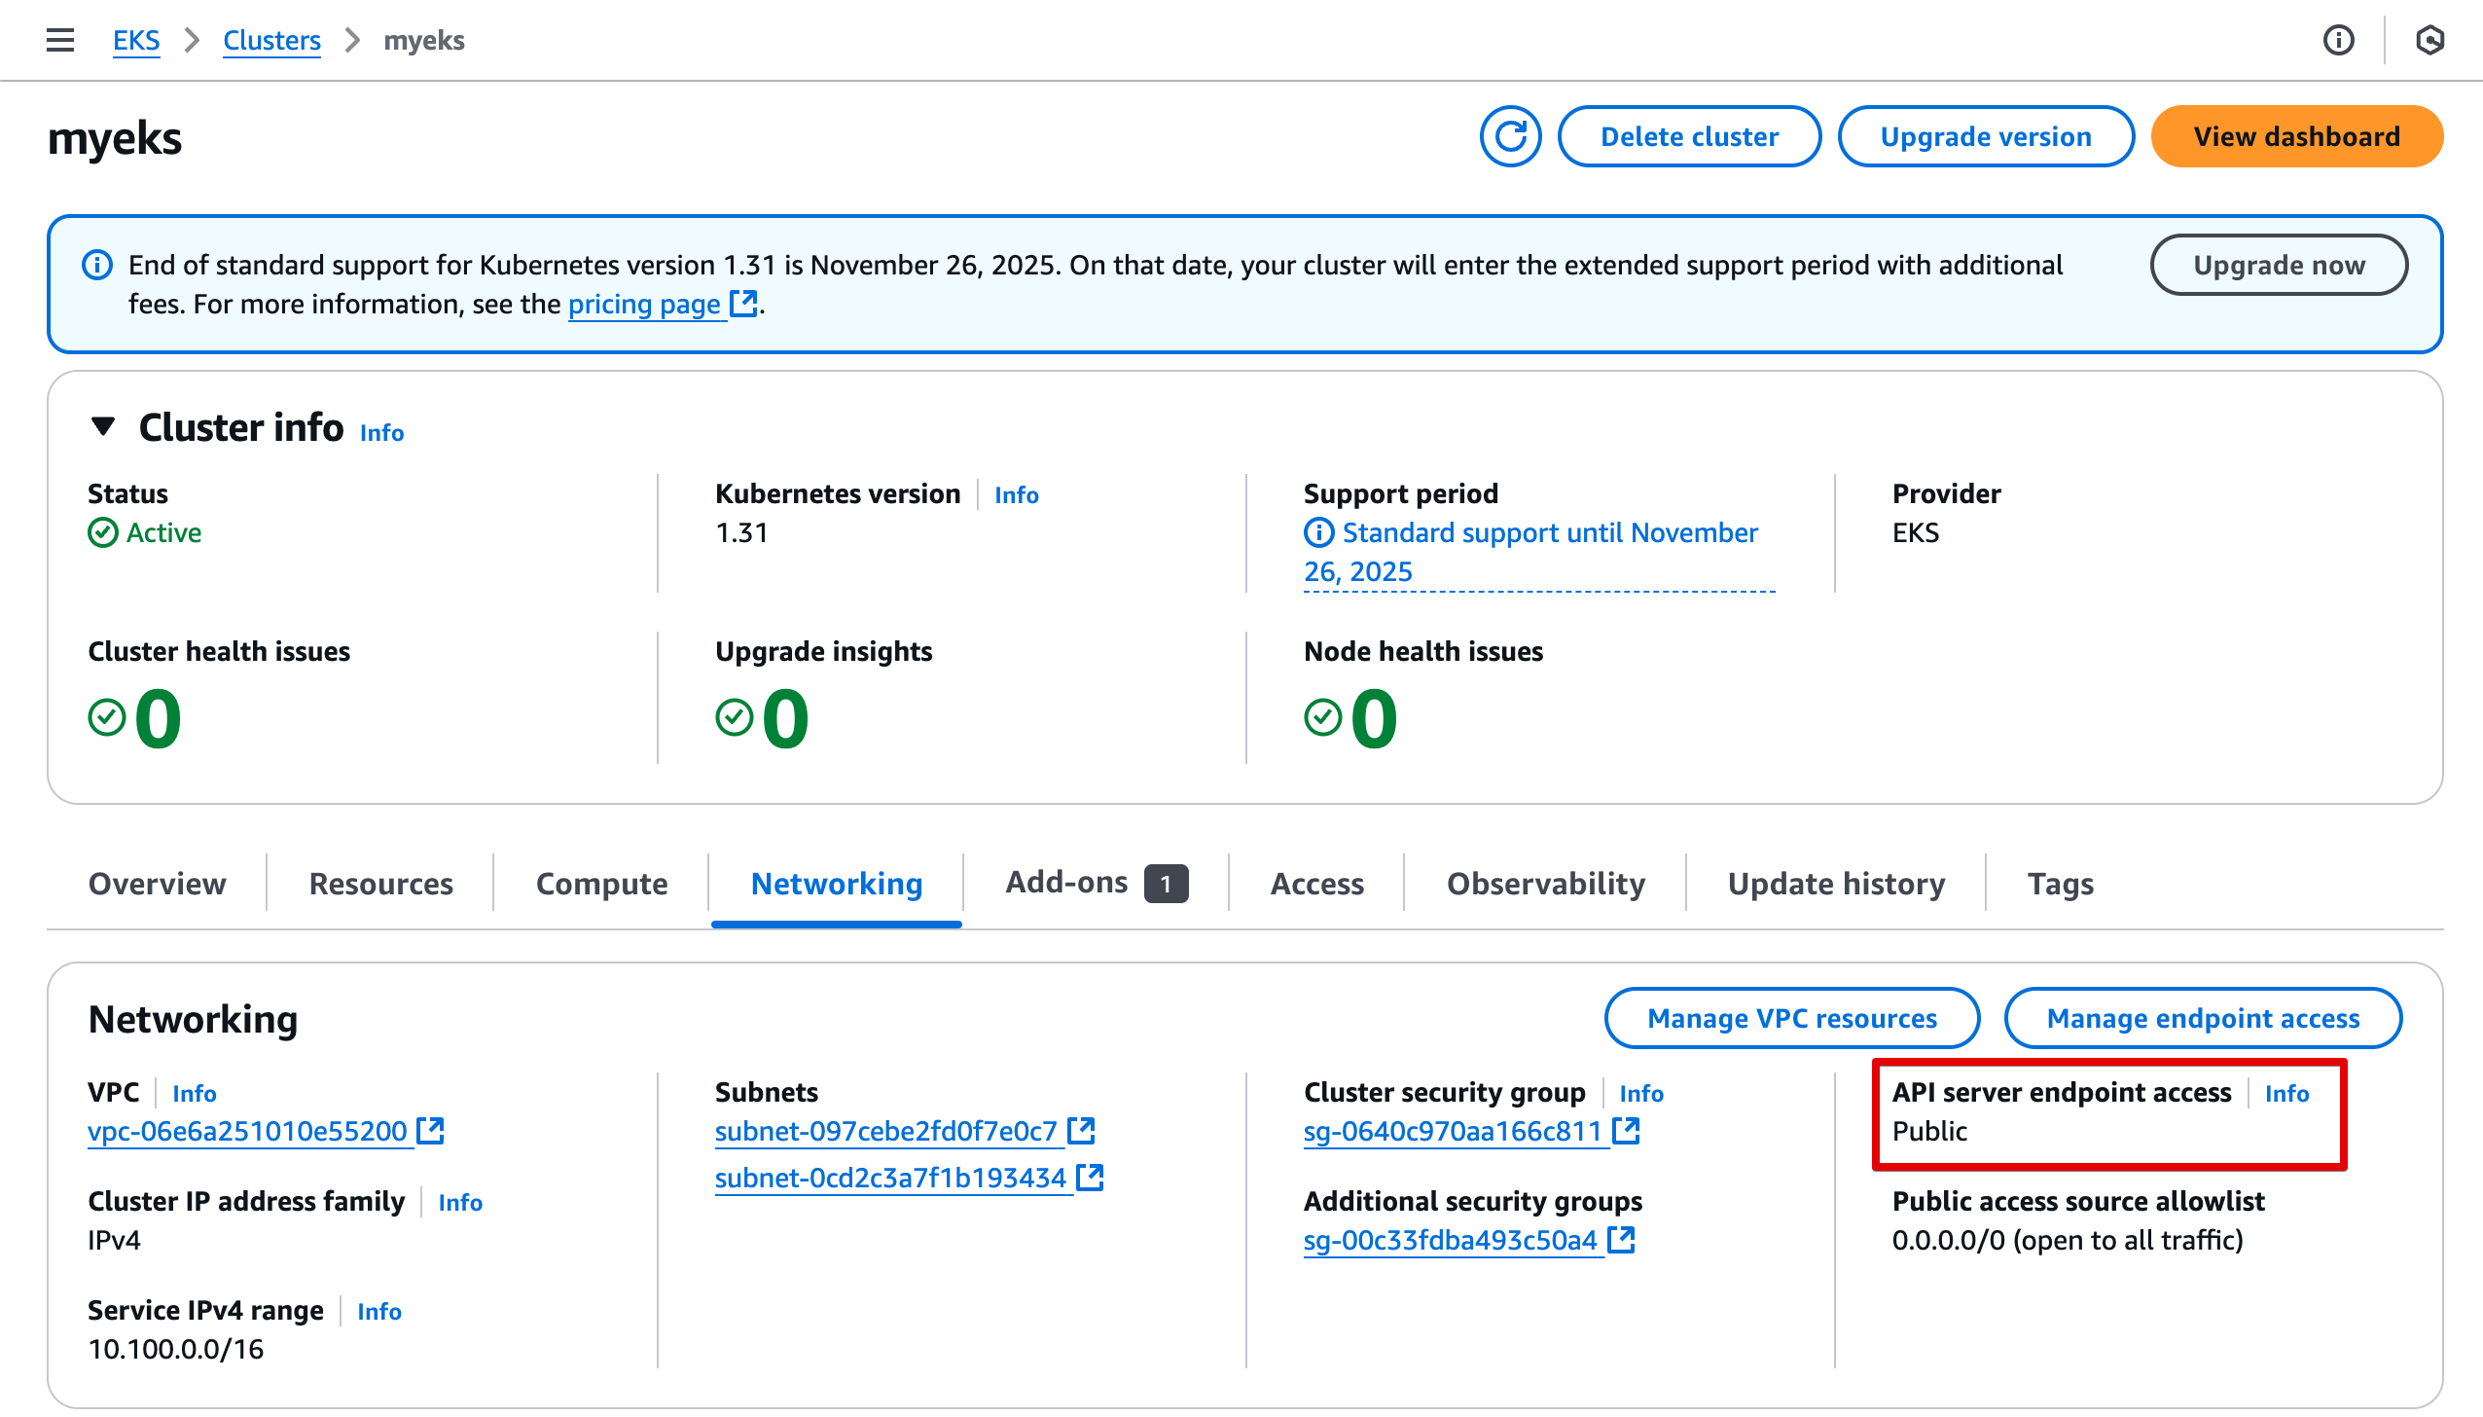Viewport: 2483px width, 1417px height.
Task: Click Manage endpoint access
Action: pos(2203,1018)
